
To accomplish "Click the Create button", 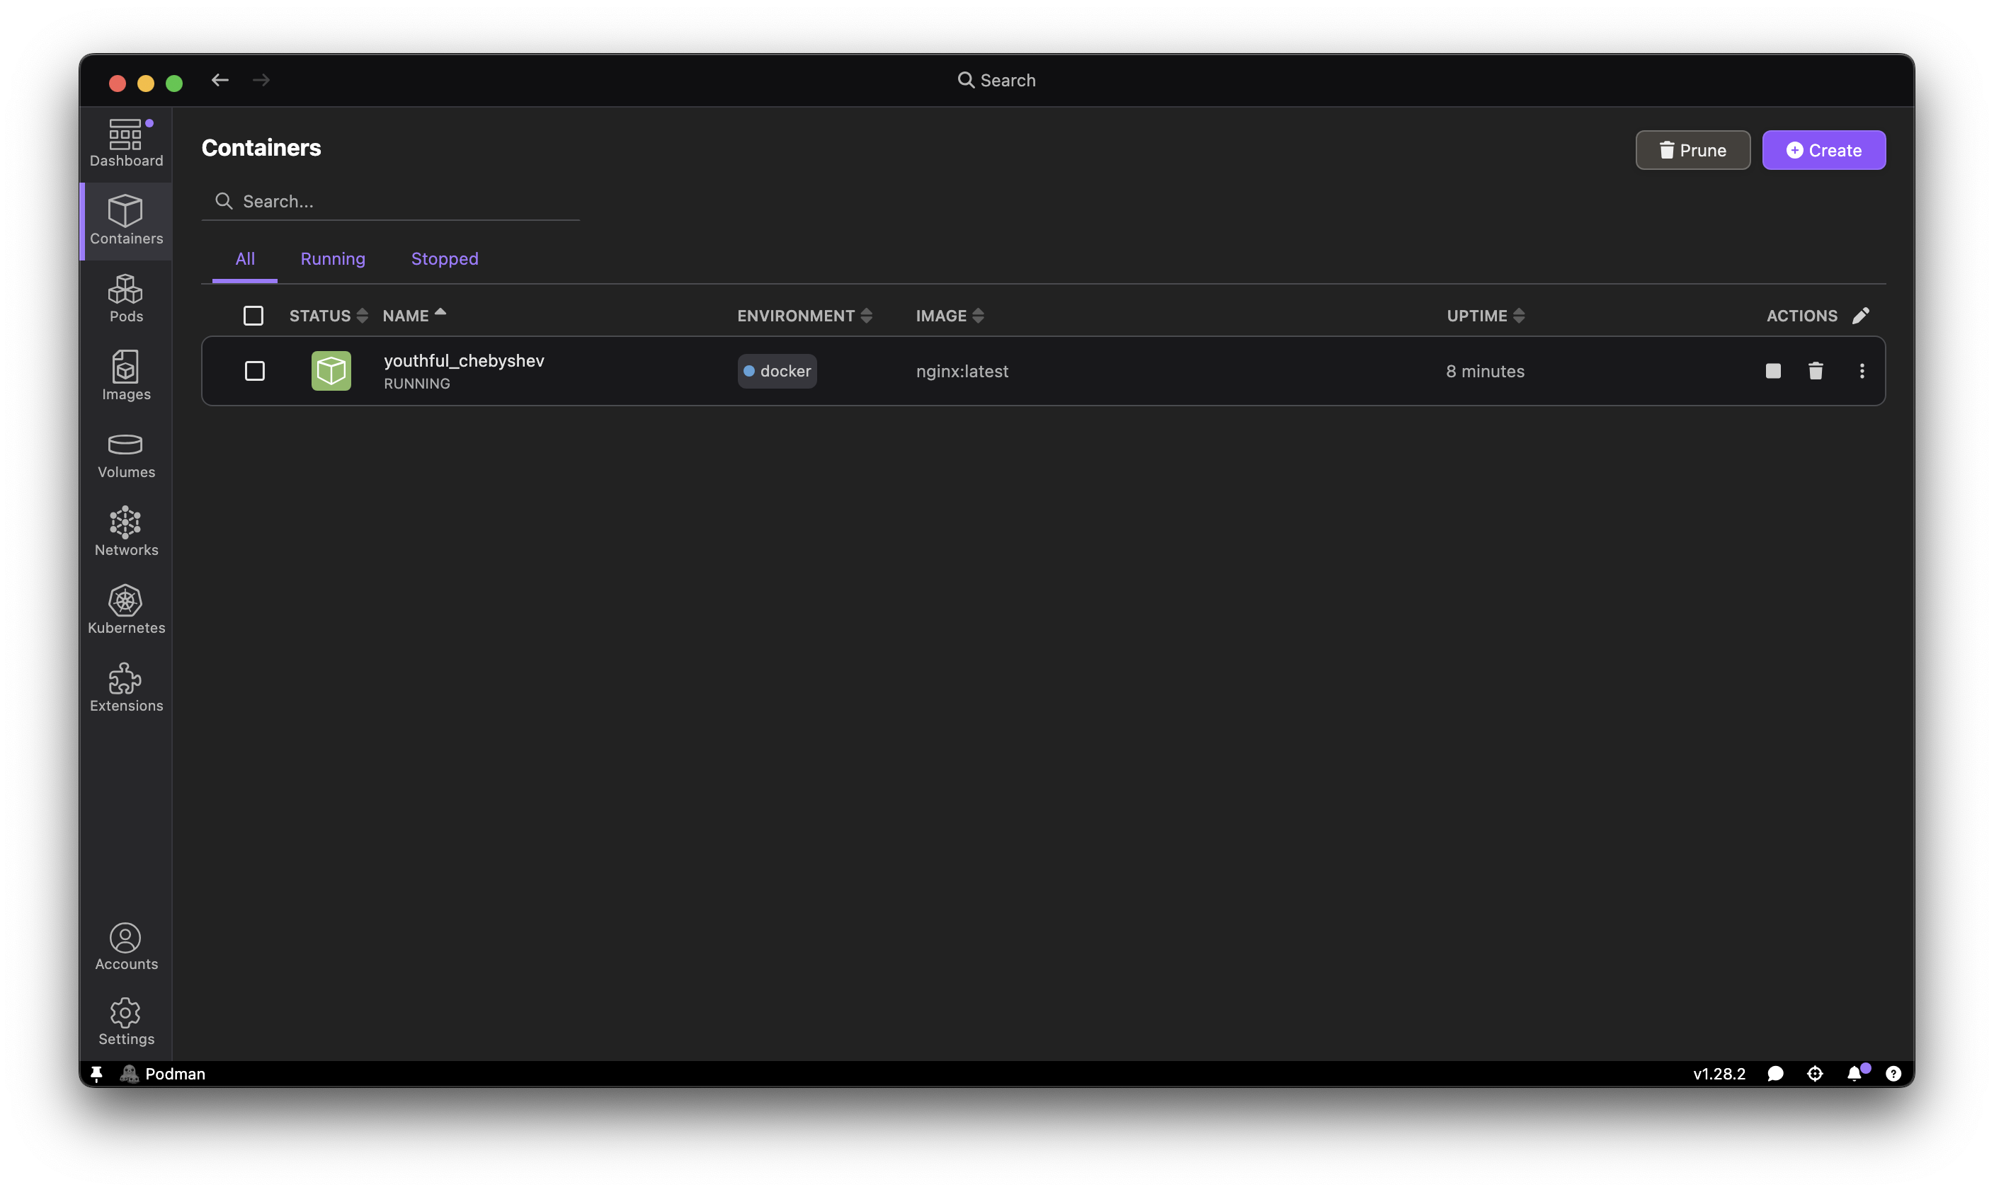I will click(1823, 150).
